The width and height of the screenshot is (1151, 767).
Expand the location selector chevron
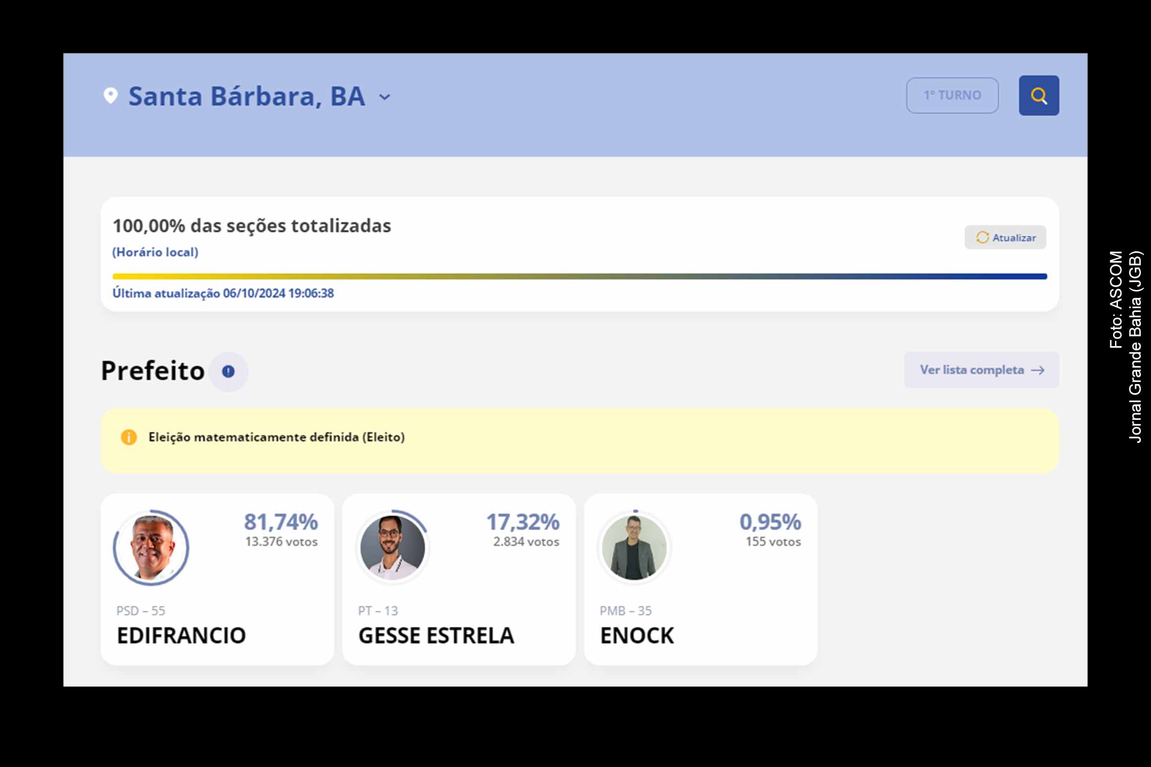[x=384, y=97]
